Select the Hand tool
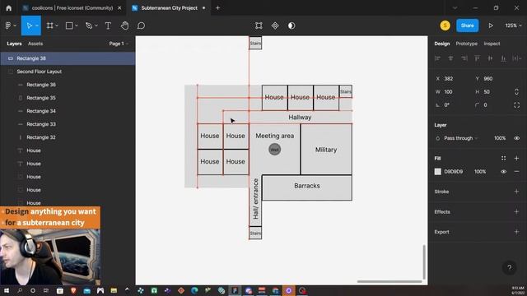 click(x=124, y=25)
